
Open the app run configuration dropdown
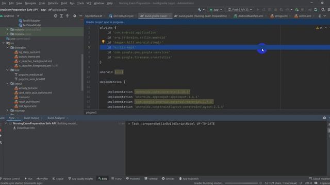[x=216, y=10]
